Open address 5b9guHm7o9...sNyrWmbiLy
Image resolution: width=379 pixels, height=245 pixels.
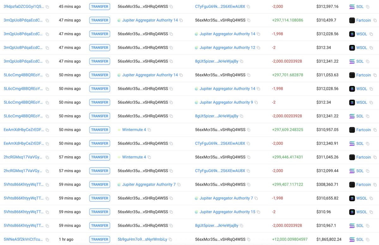[x=142, y=239]
